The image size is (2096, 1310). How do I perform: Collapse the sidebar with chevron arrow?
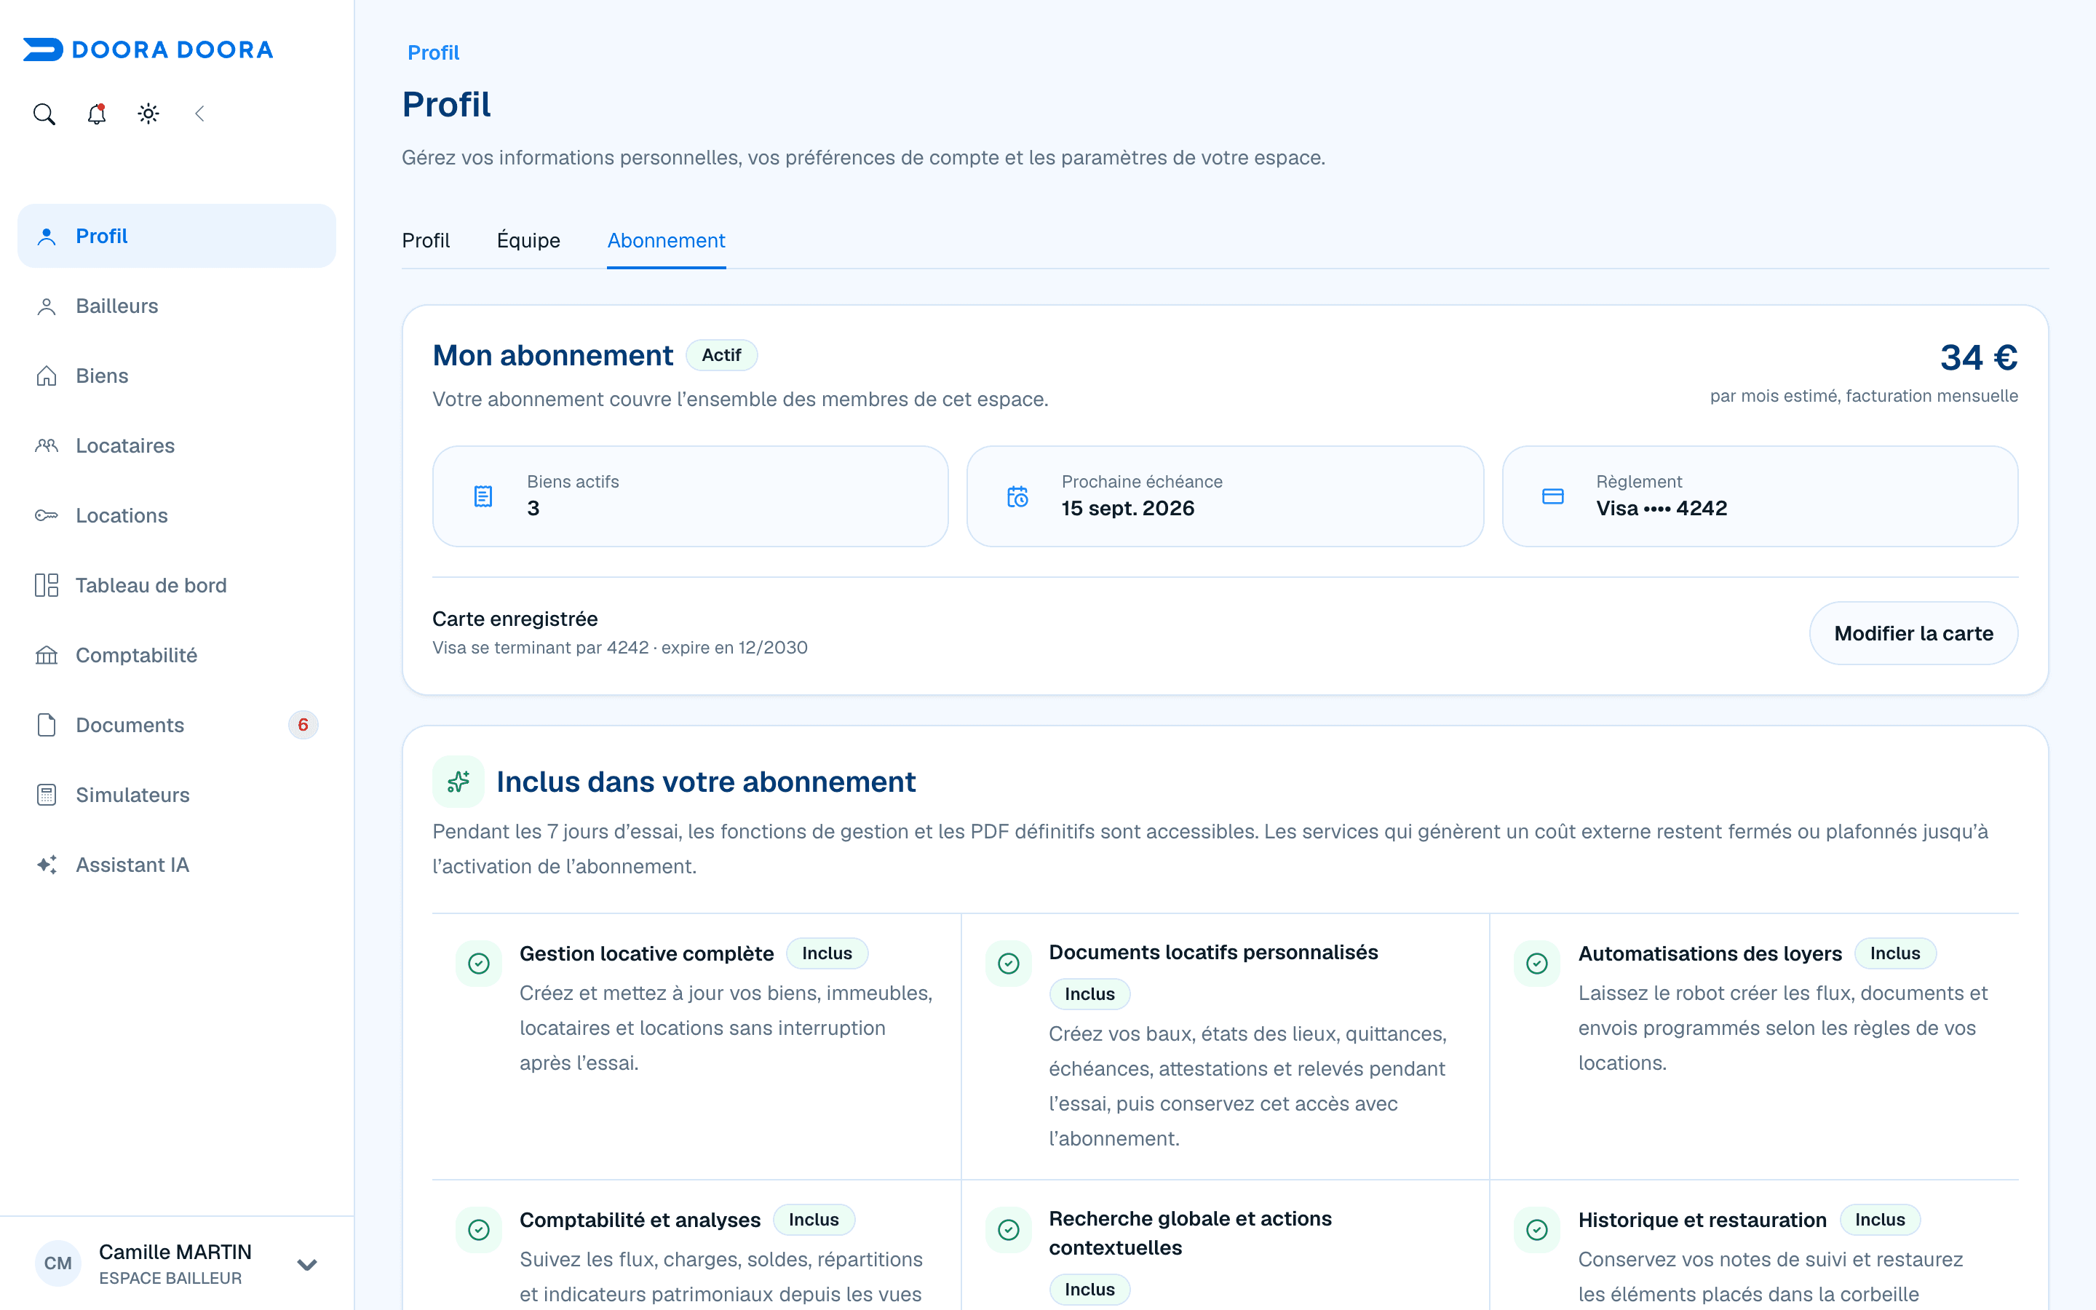[200, 114]
